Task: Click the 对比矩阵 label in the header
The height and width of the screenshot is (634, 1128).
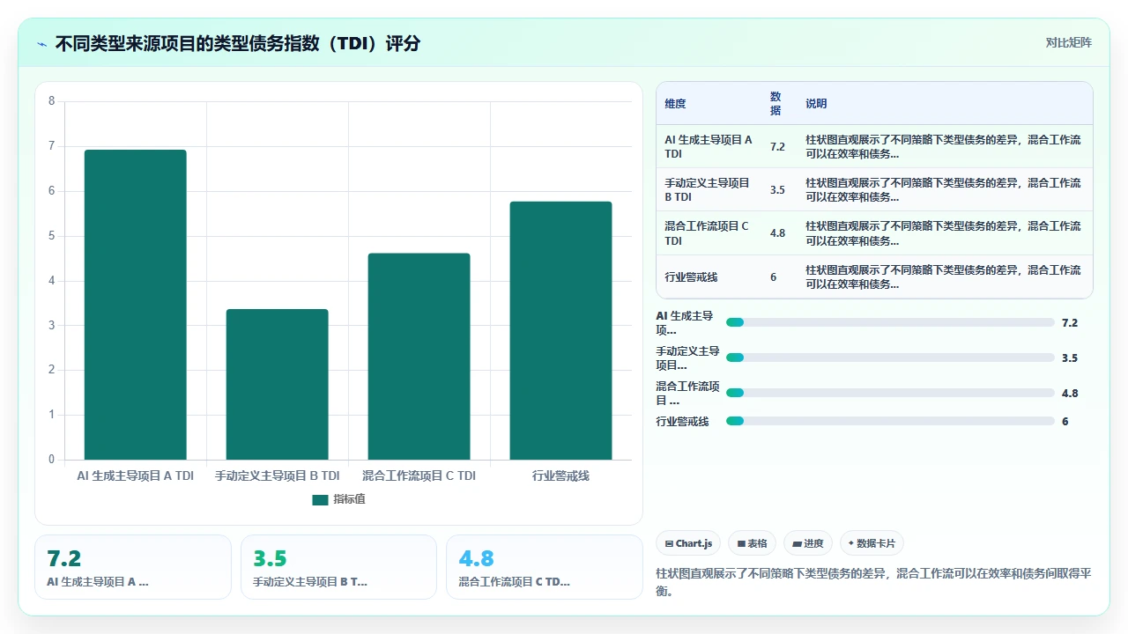Action: (x=1069, y=42)
